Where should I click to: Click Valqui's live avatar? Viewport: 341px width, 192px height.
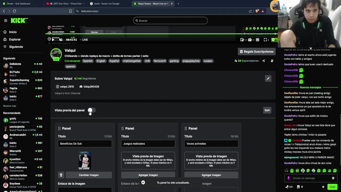pos(56,54)
